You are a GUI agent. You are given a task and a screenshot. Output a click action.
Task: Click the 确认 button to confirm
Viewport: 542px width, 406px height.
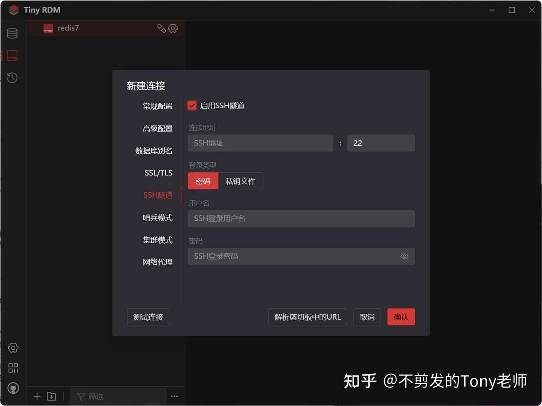click(401, 317)
